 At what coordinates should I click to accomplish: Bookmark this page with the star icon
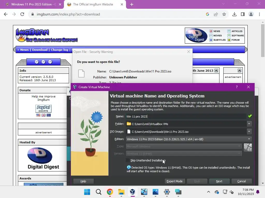[x=224, y=14]
